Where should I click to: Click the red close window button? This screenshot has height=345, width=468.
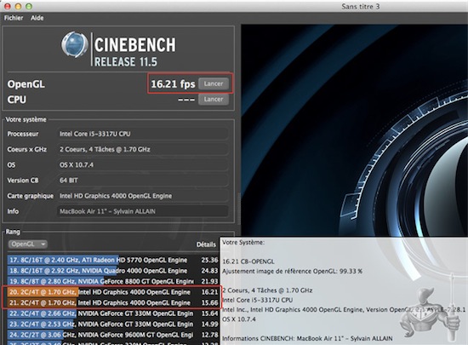tap(7, 6)
